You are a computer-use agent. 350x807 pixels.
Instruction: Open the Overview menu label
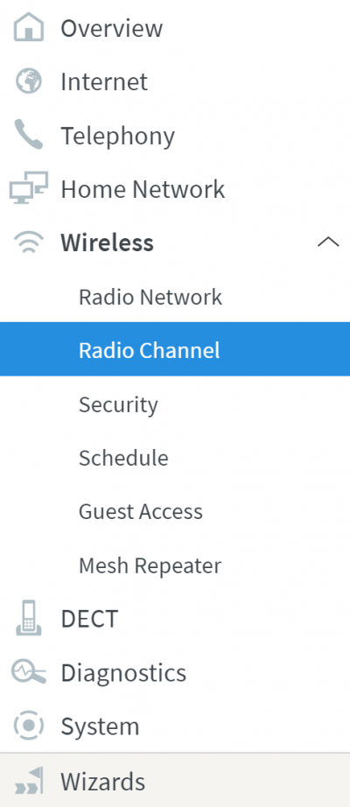(112, 28)
